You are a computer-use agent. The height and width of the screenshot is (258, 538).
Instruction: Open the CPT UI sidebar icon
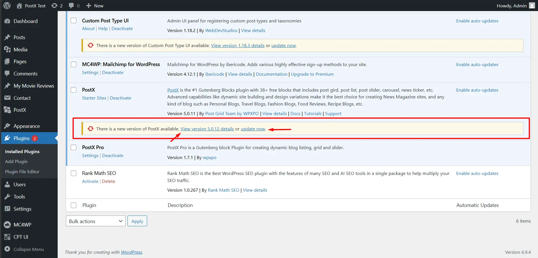pos(8,237)
